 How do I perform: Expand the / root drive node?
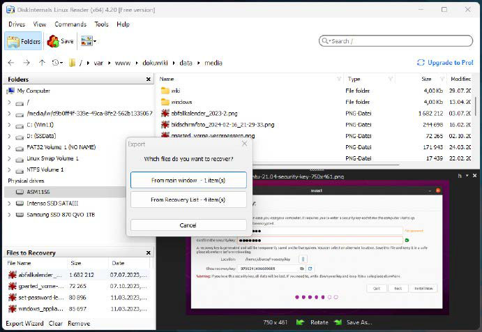click(x=9, y=102)
